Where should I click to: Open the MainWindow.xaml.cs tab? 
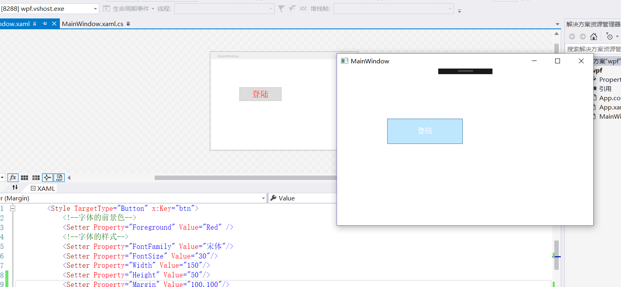(x=93, y=24)
